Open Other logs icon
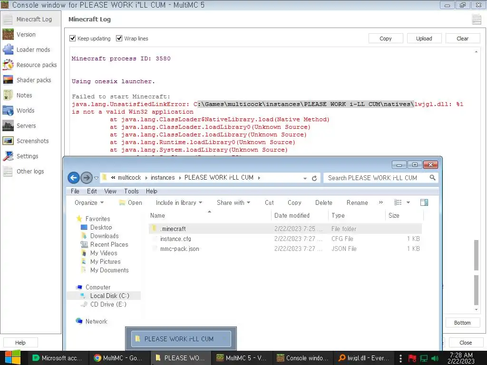 (x=8, y=171)
